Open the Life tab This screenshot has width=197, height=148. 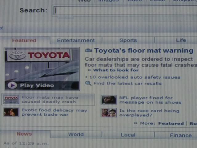click(x=181, y=40)
